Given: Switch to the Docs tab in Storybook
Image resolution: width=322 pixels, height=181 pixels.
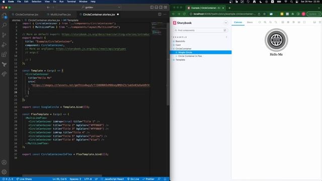Looking at the screenshot, I should [250, 22].
